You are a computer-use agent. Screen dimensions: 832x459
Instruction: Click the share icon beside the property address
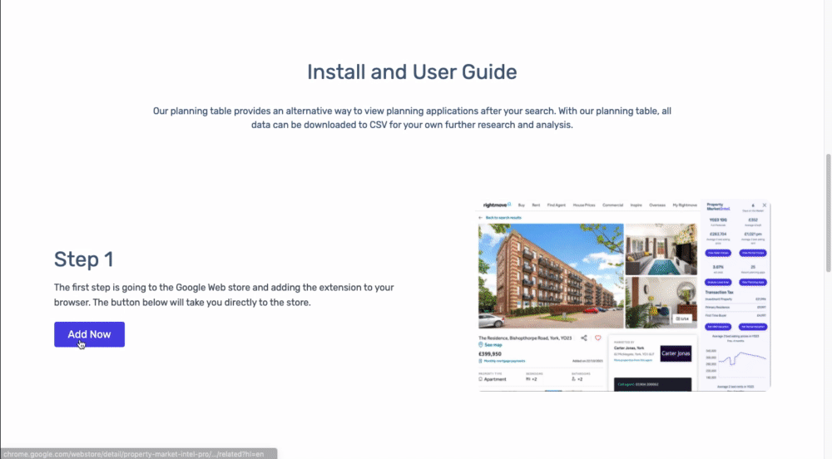(584, 338)
